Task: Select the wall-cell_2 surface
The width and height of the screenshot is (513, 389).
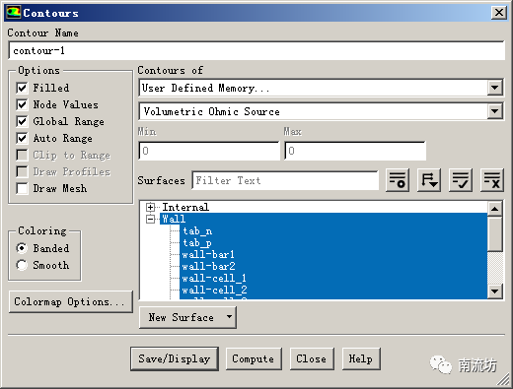Action: [x=214, y=291]
